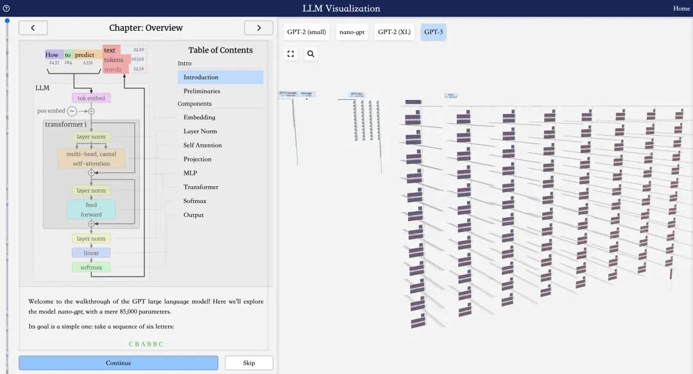
Task: Click the pos embed wave symbol
Action: point(72,111)
